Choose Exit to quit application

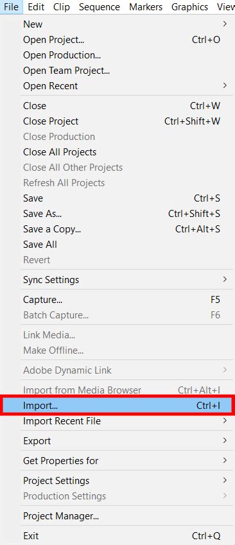pos(125,536)
